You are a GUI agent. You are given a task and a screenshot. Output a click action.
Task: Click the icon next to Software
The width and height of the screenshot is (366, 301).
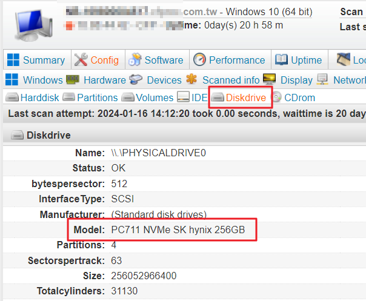[135, 60]
